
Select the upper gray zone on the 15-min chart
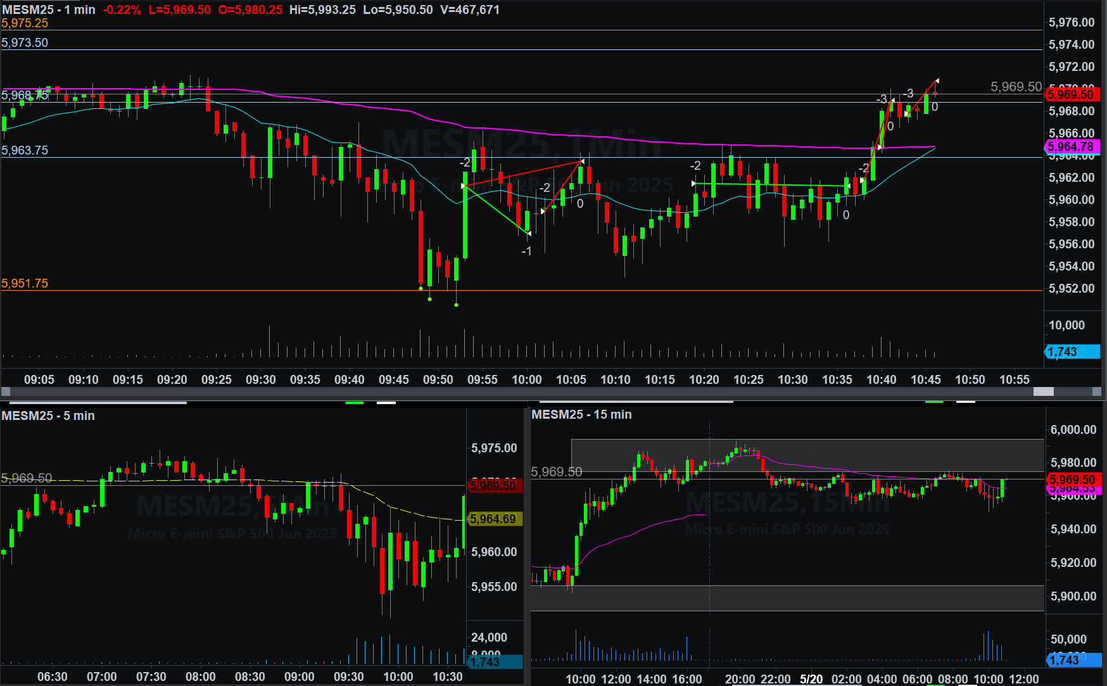807,455
